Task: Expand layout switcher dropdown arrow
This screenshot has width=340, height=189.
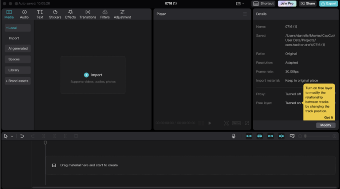Action: (243, 4)
